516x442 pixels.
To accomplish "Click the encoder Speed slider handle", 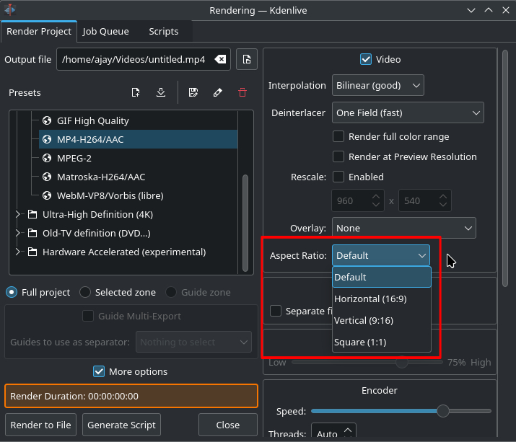I will (443, 411).
